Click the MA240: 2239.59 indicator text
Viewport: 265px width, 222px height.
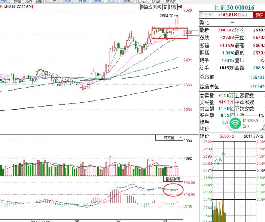click(x=17, y=7)
